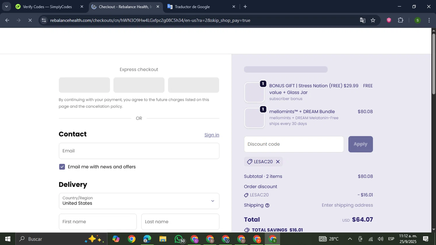The height and width of the screenshot is (245, 436).
Task: Click the BONUS GIFT Stress Nation product thumbnail
Action: (x=254, y=92)
